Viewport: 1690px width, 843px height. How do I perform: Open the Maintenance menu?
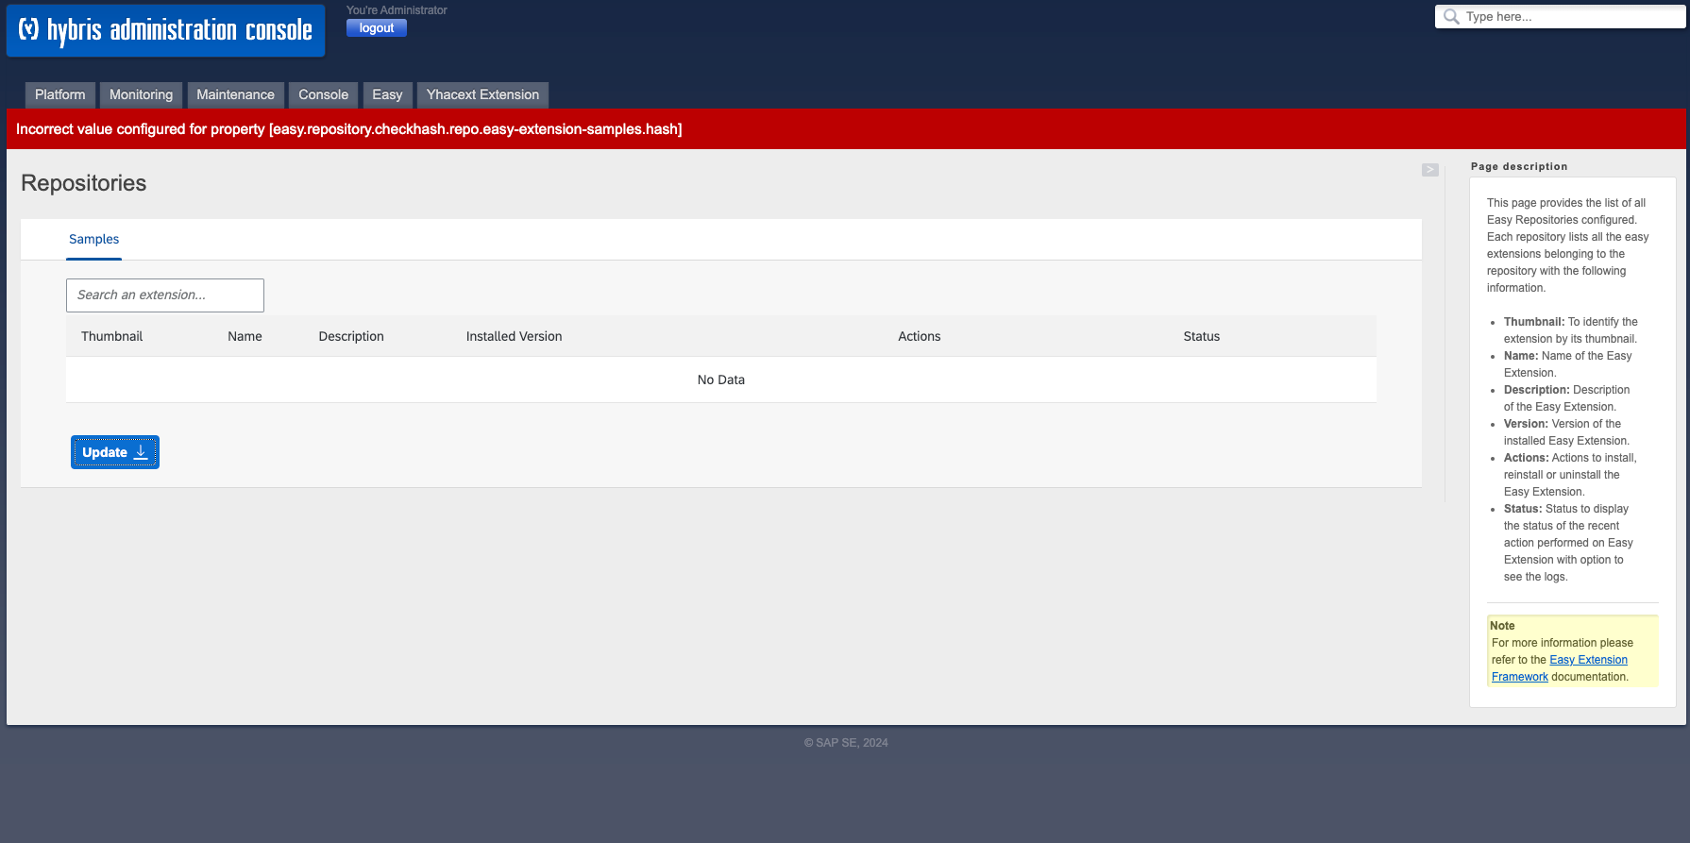(x=235, y=94)
